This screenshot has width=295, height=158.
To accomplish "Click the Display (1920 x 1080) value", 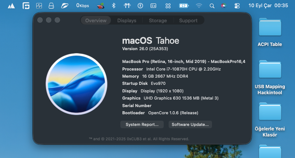I will coord(162,91).
